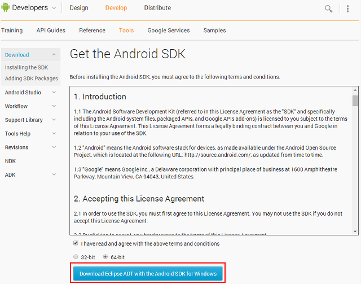Viewport: 361px width, 284px height.
Task: Expand the ADK section chevron
Action: point(54,174)
